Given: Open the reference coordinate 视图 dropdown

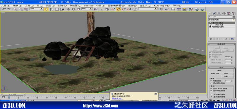Looking at the screenshot, I should [87, 9].
